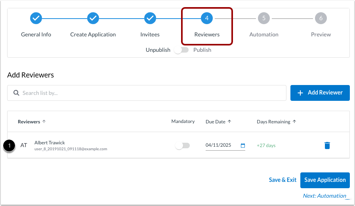This screenshot has width=355, height=206.
Task: Sort by Due Date arrow
Action: click(x=229, y=121)
